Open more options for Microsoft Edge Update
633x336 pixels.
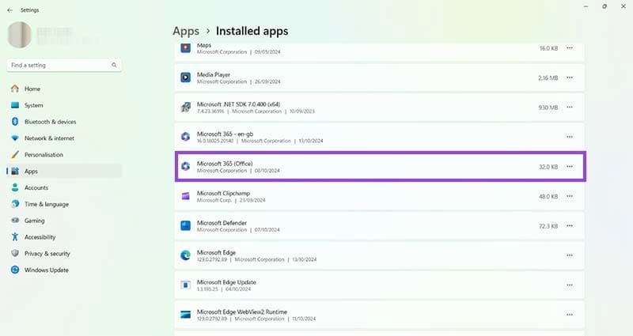(570, 285)
